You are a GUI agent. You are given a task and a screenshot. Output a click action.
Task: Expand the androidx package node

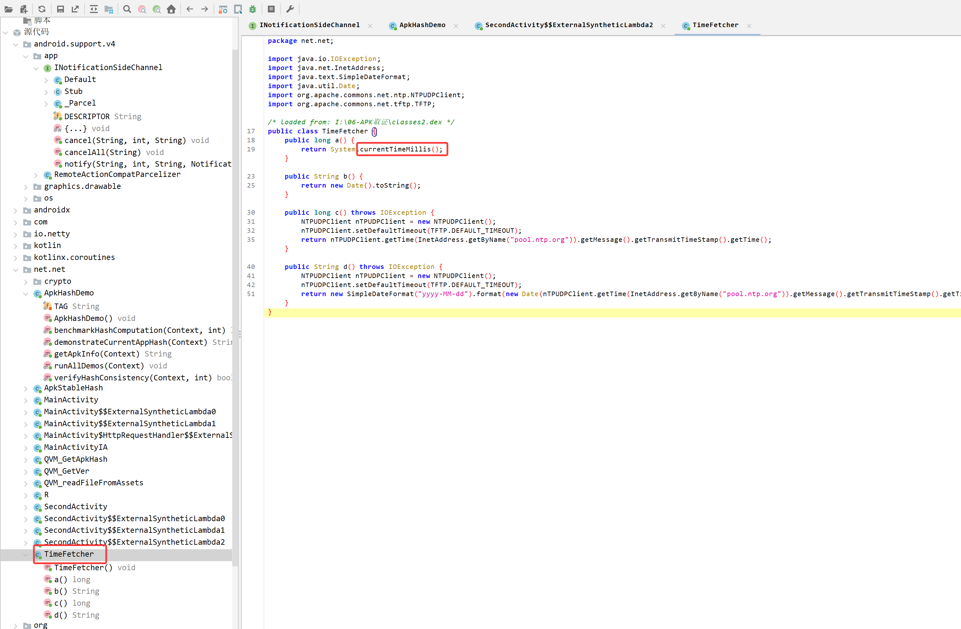15,211
